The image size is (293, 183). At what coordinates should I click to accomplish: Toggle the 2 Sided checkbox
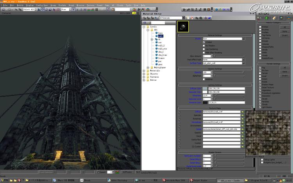[204, 42]
